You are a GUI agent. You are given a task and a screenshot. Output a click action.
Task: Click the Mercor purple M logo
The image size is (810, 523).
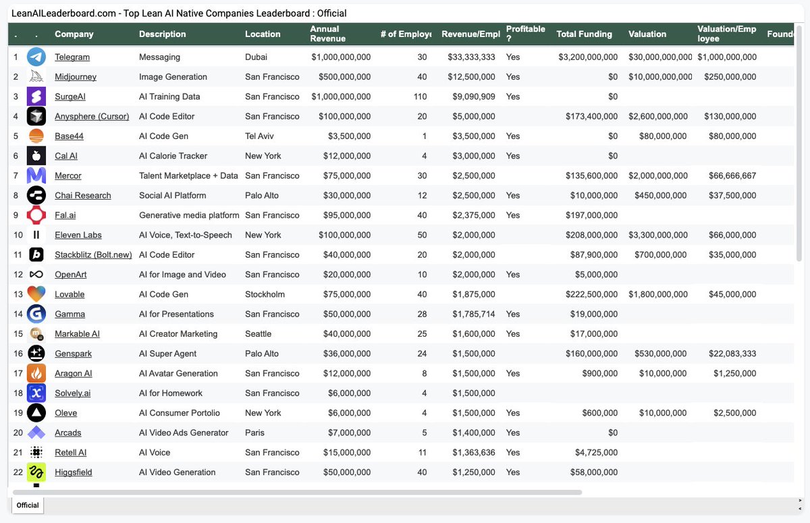[x=36, y=175]
